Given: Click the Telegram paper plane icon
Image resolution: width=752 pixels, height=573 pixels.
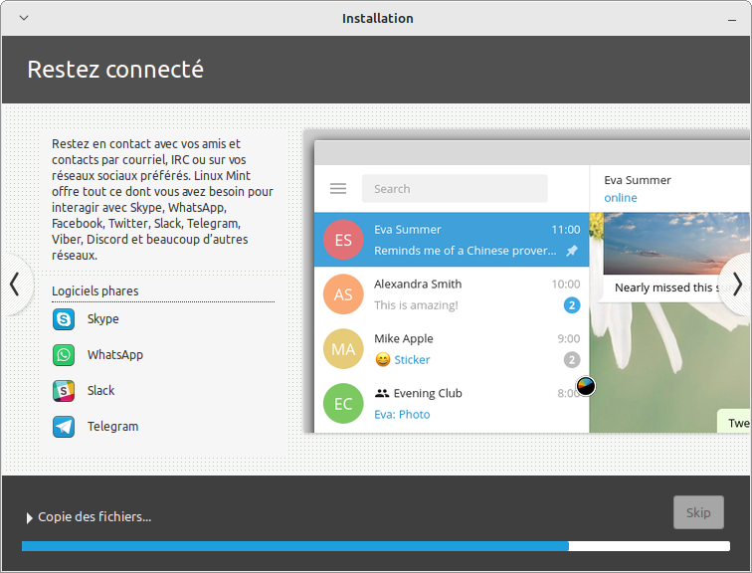Looking at the screenshot, I should tap(64, 427).
